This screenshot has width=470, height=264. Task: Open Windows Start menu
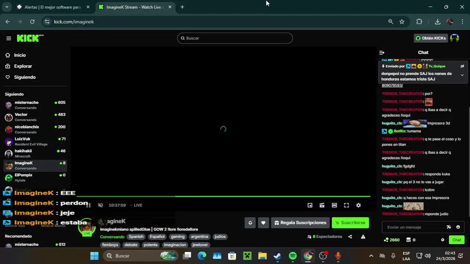click(94, 256)
